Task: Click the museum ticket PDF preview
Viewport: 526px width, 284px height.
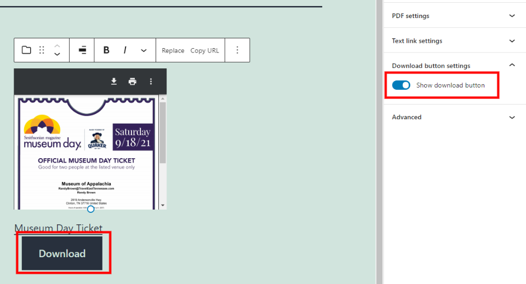Action: (x=87, y=152)
